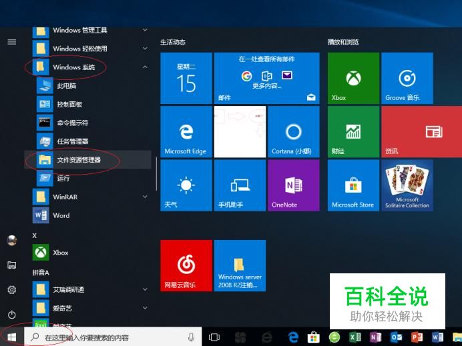Jump to the 拼音A group header
The image size is (462, 346).
41,273
